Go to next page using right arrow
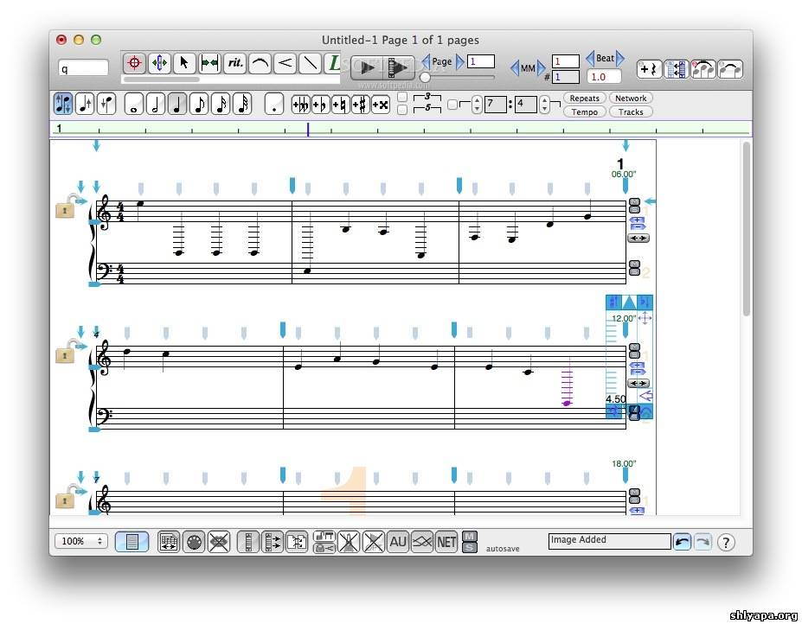 point(460,61)
